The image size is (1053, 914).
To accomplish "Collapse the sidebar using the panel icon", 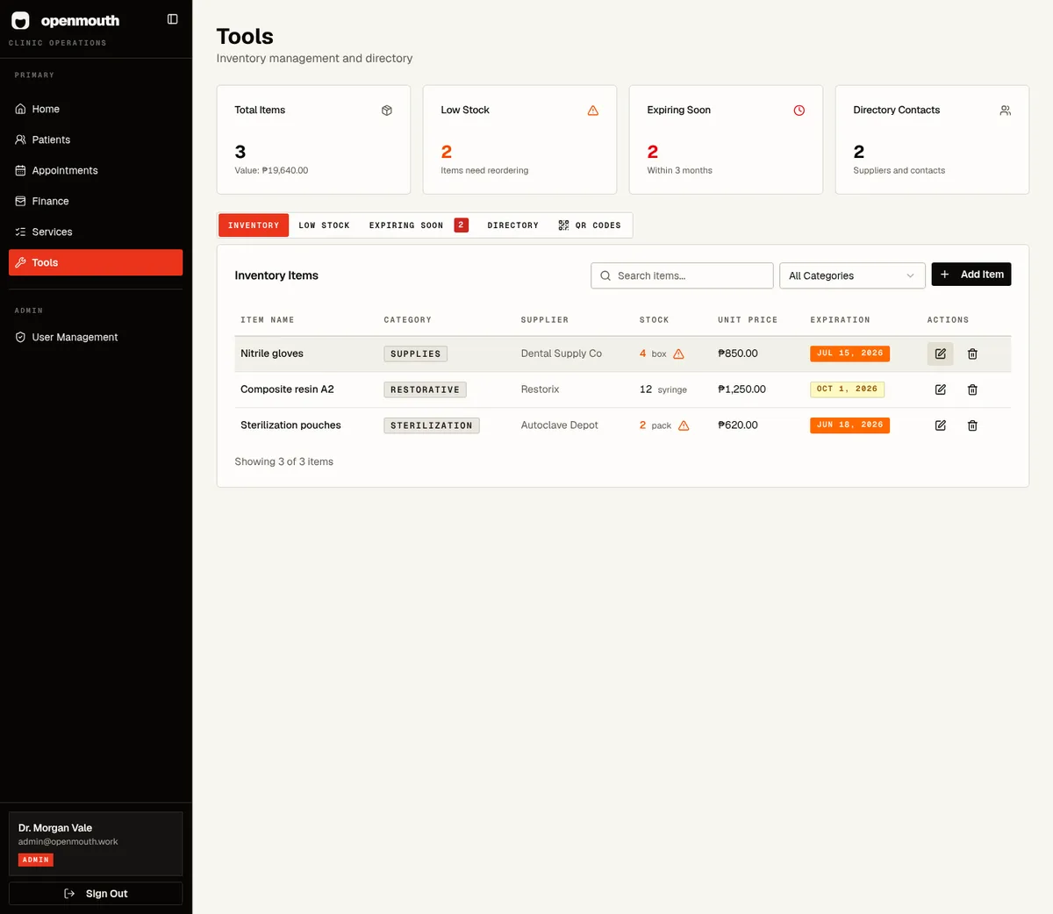I will coord(173,19).
